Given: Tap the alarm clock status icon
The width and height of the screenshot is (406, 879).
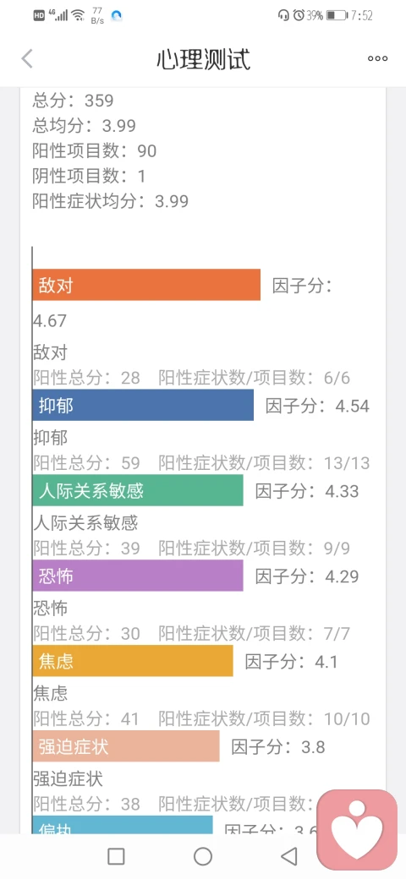Looking at the screenshot, I should point(299,16).
